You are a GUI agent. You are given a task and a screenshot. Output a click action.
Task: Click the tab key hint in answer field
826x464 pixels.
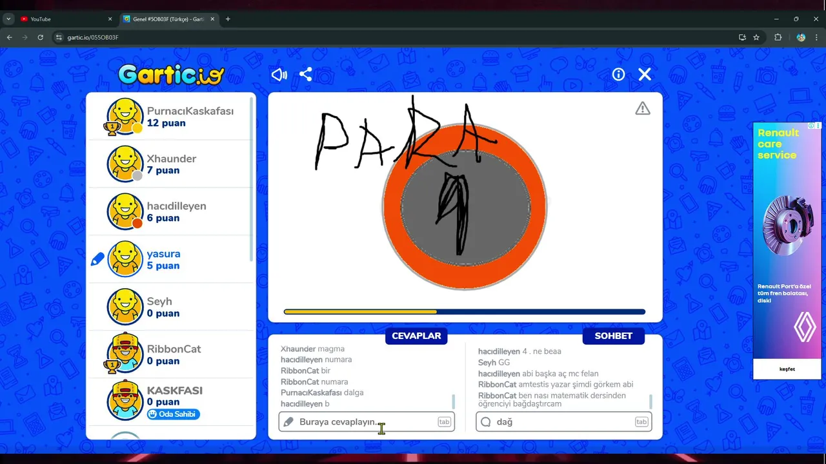click(444, 422)
